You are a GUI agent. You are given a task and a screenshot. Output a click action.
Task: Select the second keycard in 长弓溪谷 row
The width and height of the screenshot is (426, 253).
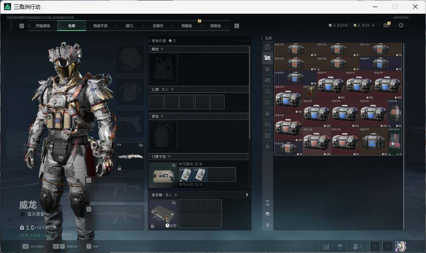200,174
